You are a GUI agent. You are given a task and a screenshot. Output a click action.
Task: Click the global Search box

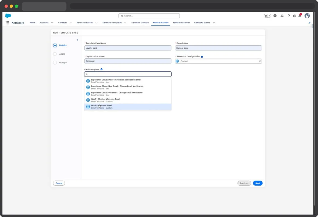[149, 16]
